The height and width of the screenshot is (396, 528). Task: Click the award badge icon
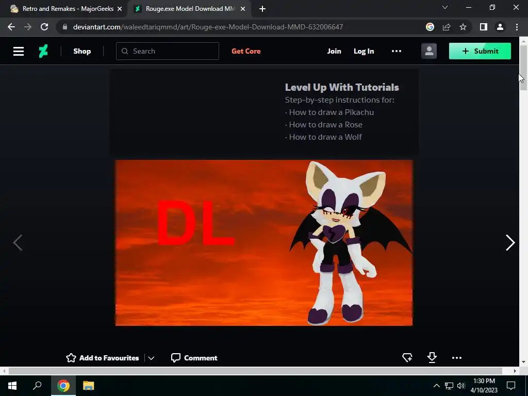pos(407,358)
